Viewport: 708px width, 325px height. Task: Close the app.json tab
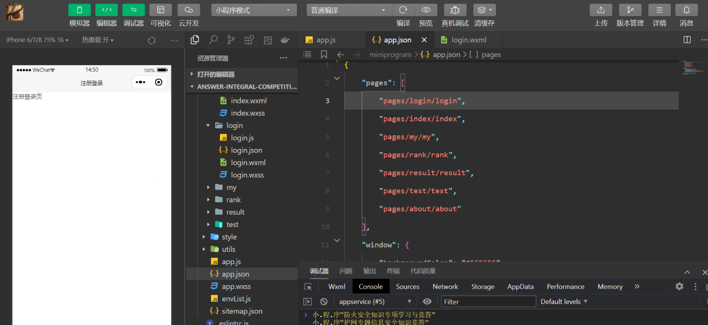[424, 40]
